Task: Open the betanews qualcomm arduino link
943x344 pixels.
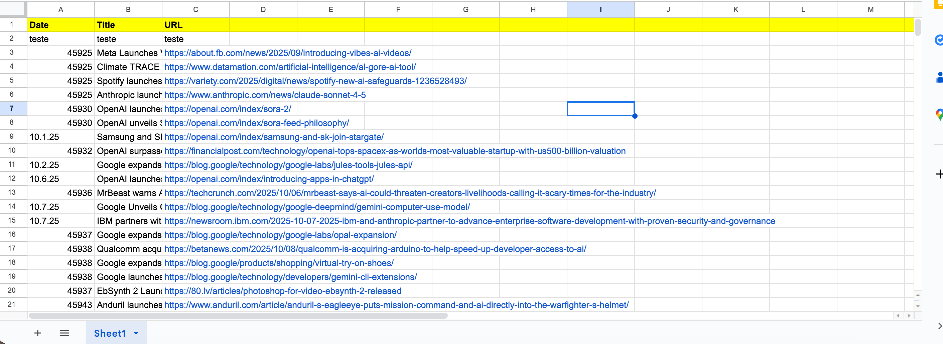Action: click(375, 249)
